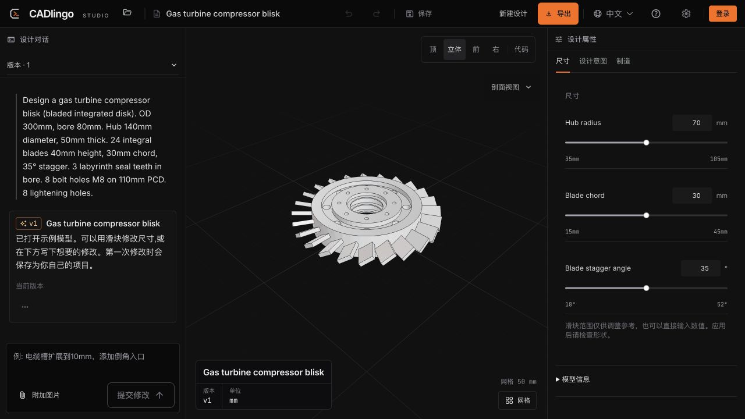Open the help question-mark icon
Screen dimensions: 745x419
pos(656,13)
